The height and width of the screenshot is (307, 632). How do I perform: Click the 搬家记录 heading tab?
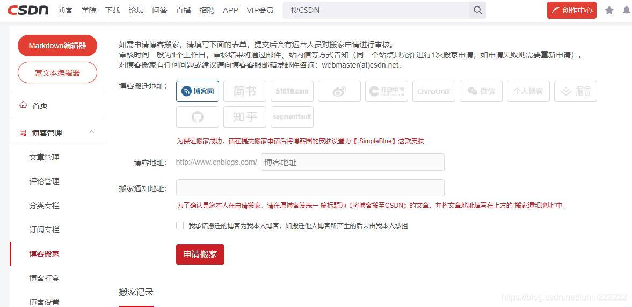pyautogui.click(x=136, y=292)
